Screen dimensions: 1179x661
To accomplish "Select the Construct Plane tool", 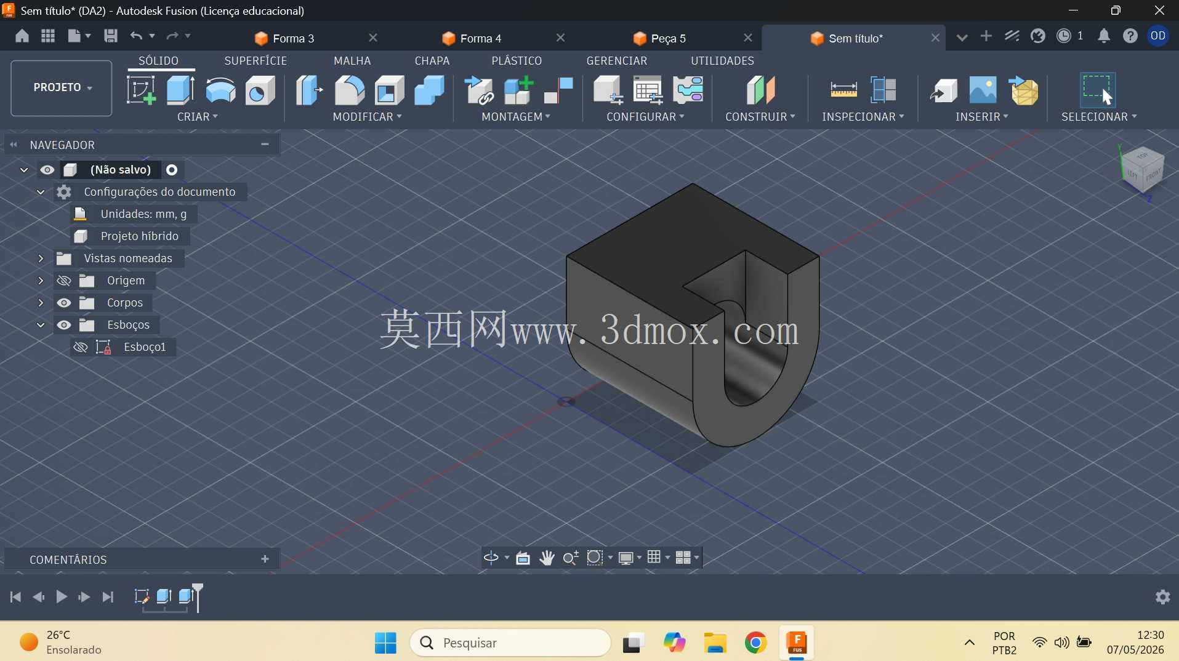I will 760,90.
